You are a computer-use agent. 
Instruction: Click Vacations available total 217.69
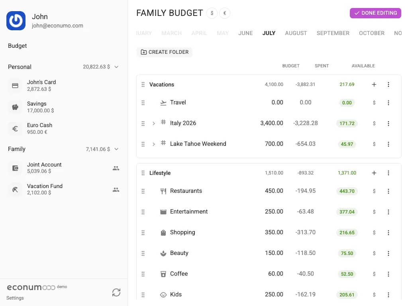[x=347, y=84]
